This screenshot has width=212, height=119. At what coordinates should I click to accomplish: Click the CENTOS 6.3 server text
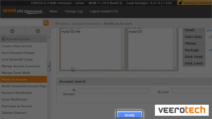[57, 3]
